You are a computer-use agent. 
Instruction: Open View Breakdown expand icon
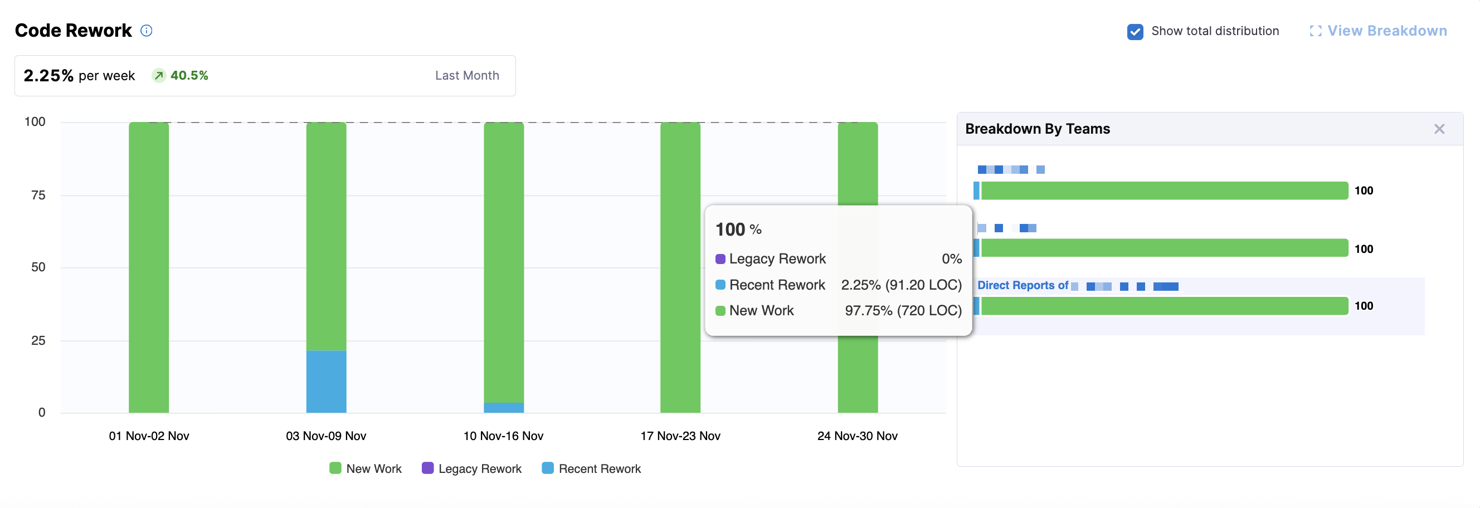[x=1315, y=31]
